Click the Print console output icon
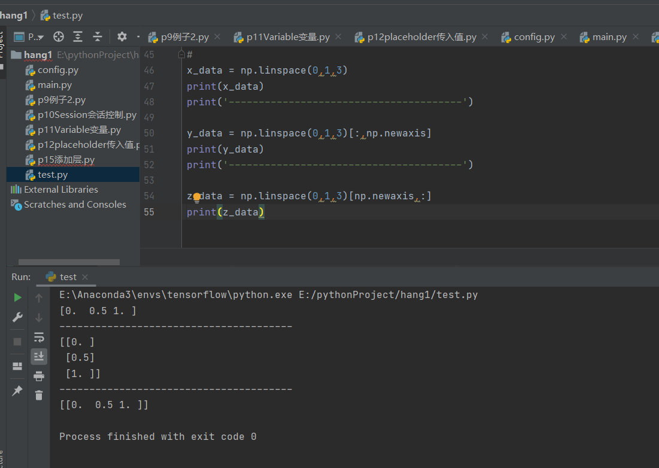 pos(39,376)
